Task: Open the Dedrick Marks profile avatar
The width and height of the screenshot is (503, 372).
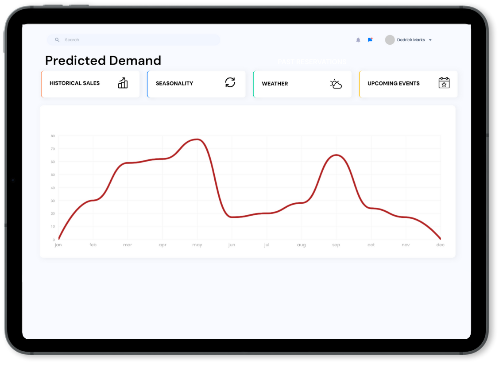Action: 390,40
